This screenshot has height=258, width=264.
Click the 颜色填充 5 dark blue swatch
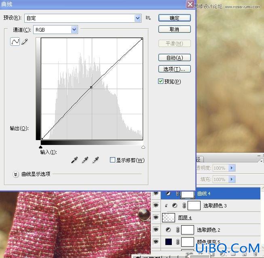(x=169, y=242)
